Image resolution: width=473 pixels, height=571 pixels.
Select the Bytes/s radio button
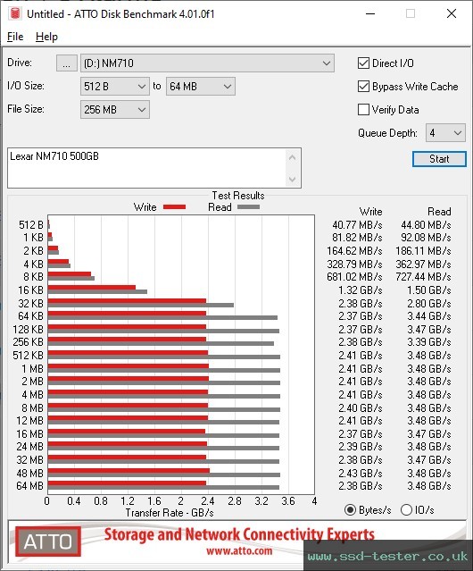[350, 510]
